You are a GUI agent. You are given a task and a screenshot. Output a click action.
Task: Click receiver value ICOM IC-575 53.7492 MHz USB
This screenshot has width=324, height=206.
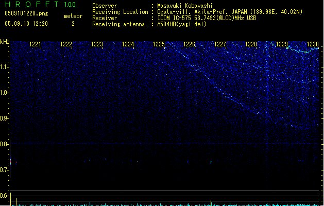click(207, 18)
